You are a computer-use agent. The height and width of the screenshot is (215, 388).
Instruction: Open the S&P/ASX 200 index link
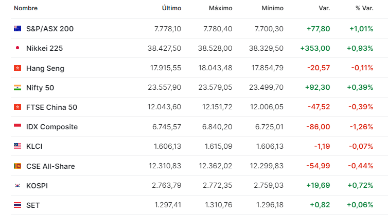click(50, 29)
